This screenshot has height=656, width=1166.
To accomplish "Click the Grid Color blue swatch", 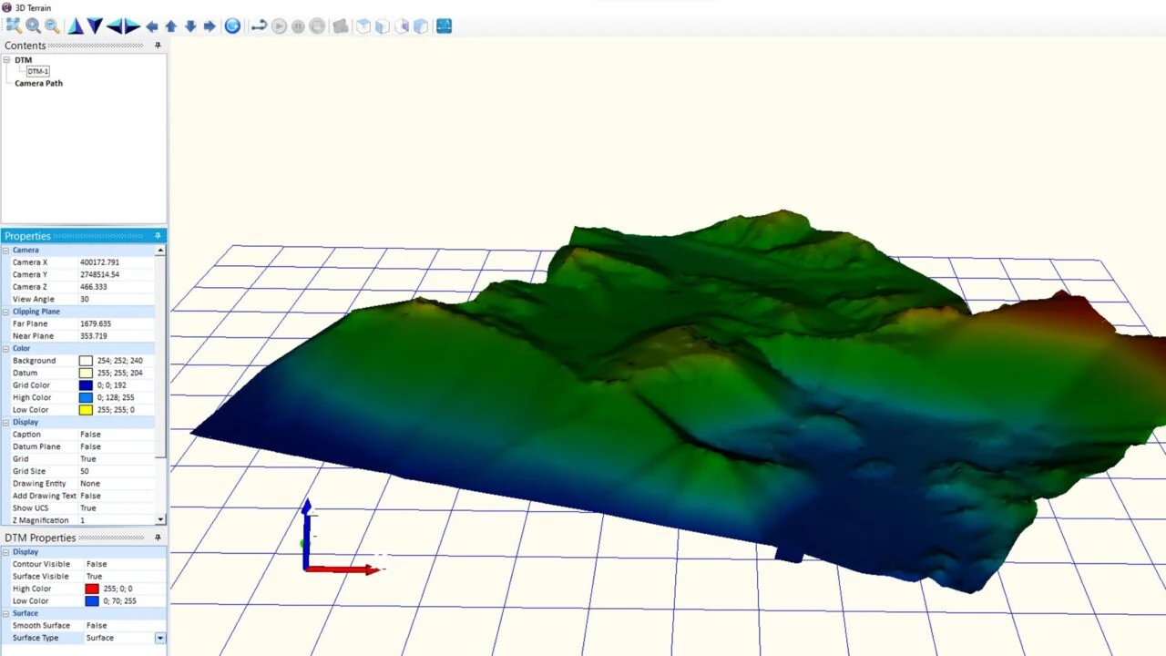I will 86,385.
